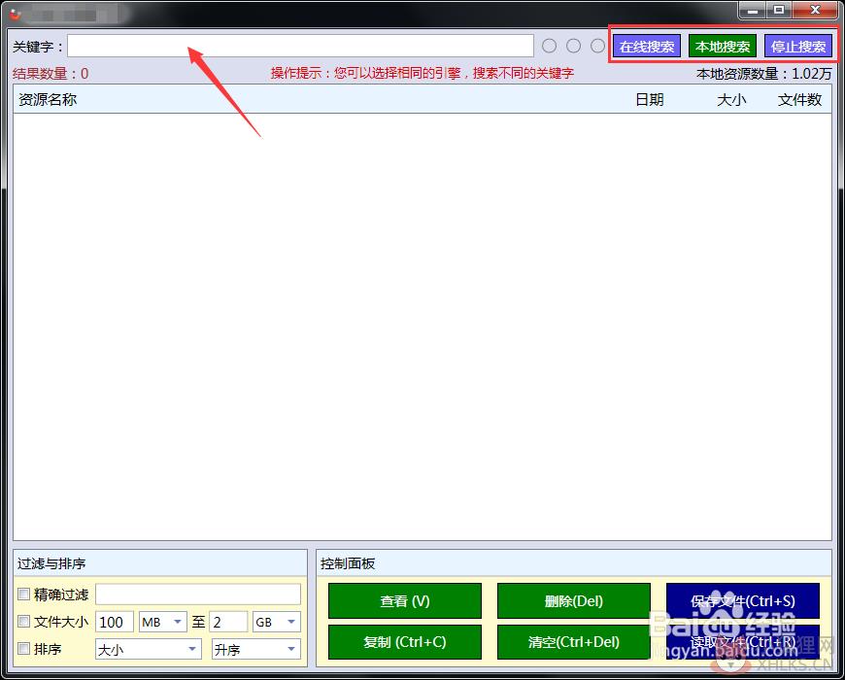The image size is (845, 680).
Task: Open the 大小 sort field dropdown
Action: pos(149,649)
